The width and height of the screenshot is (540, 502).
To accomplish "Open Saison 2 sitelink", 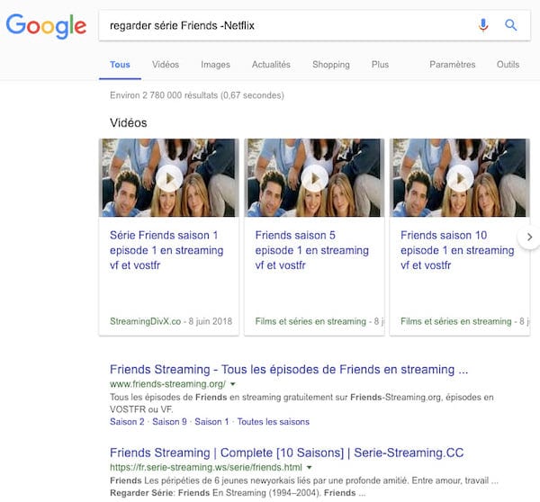I will [127, 422].
